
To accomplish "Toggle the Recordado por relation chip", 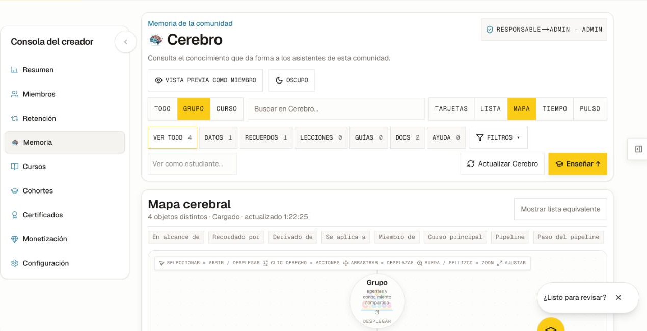I will 236,237.
